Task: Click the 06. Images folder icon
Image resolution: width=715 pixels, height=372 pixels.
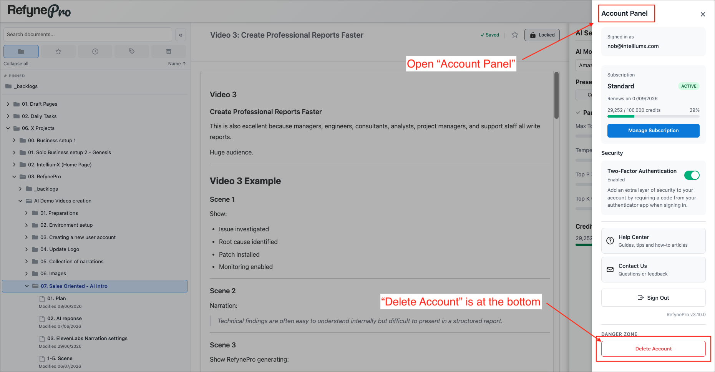Action: 35,274
